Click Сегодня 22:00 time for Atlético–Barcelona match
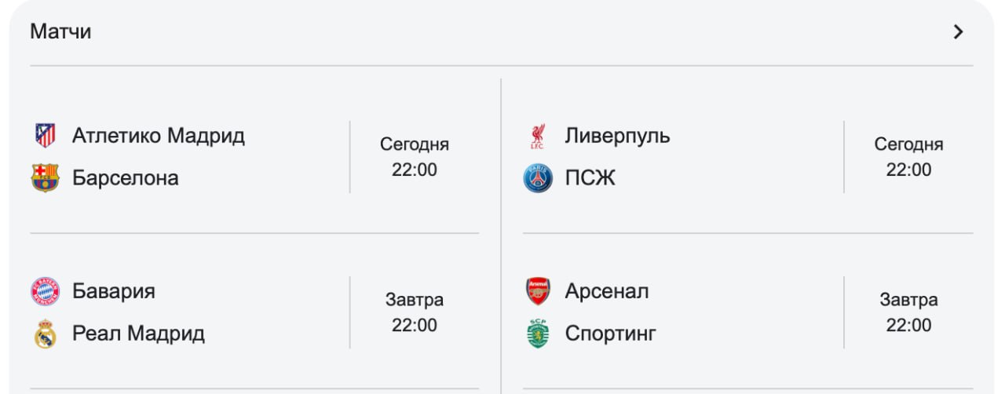1005x394 pixels. [415, 157]
